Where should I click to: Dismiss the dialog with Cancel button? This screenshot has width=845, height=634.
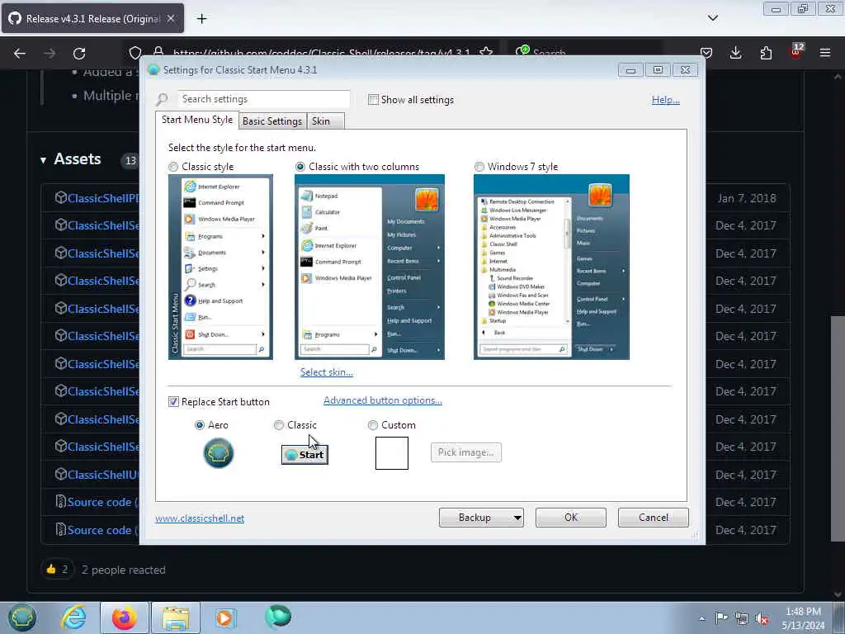click(654, 518)
